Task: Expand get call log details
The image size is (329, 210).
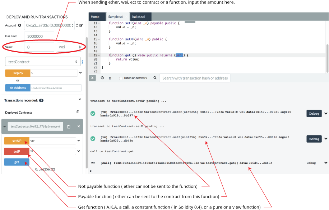Action: [326, 163]
